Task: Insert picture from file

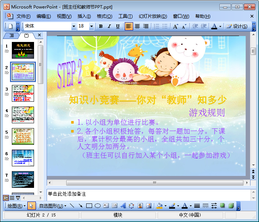Action: 149,206
